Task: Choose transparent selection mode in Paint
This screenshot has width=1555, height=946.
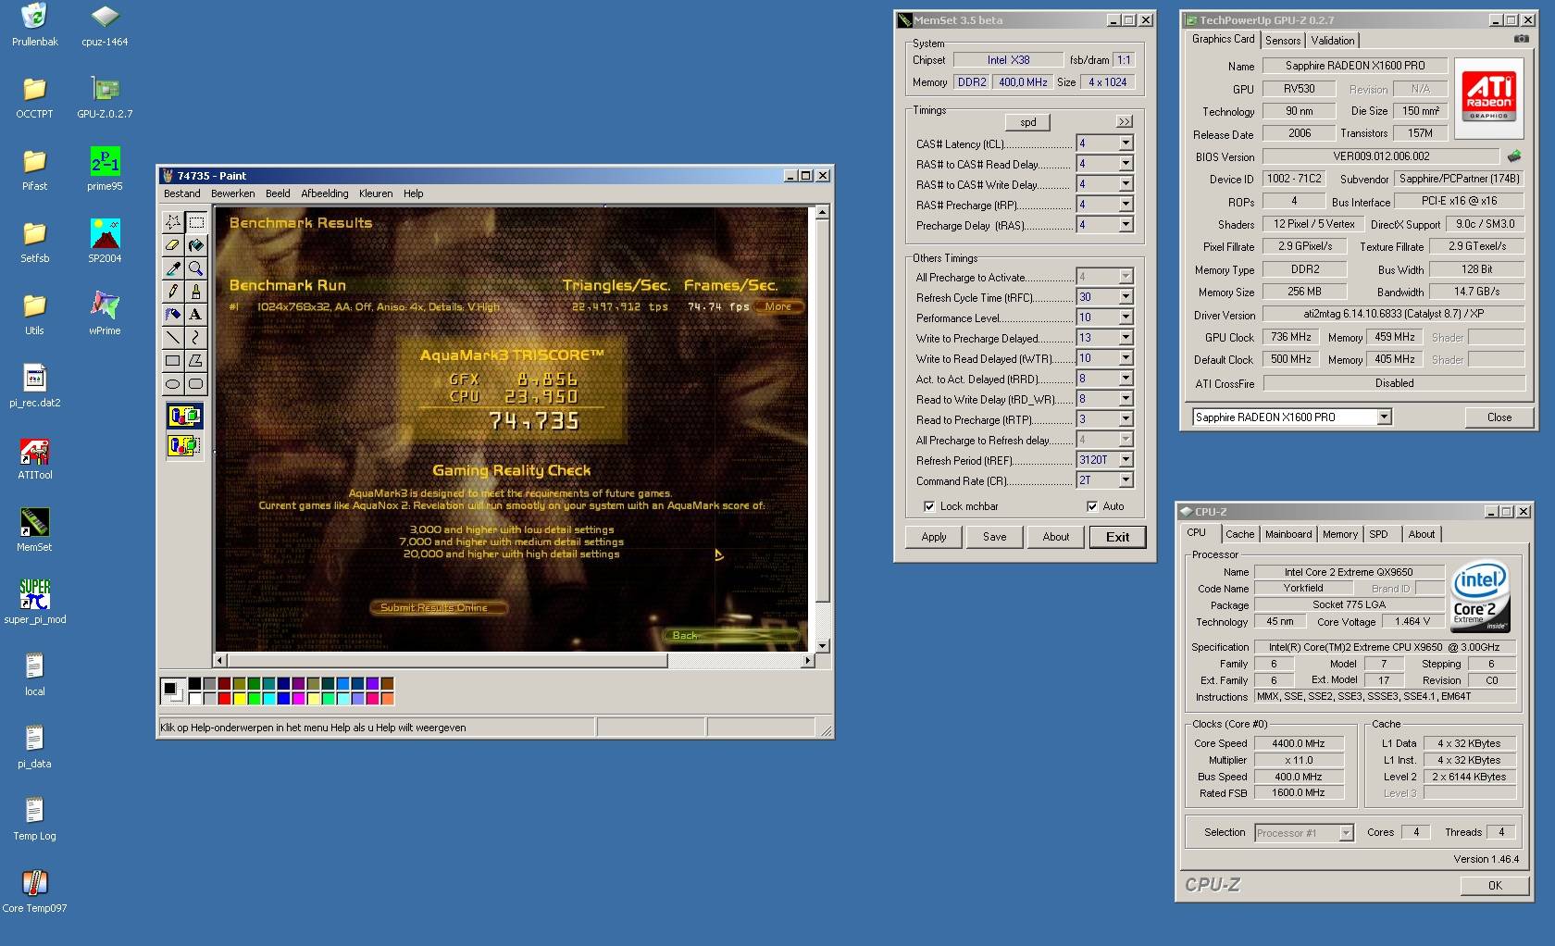Action: tap(184, 446)
